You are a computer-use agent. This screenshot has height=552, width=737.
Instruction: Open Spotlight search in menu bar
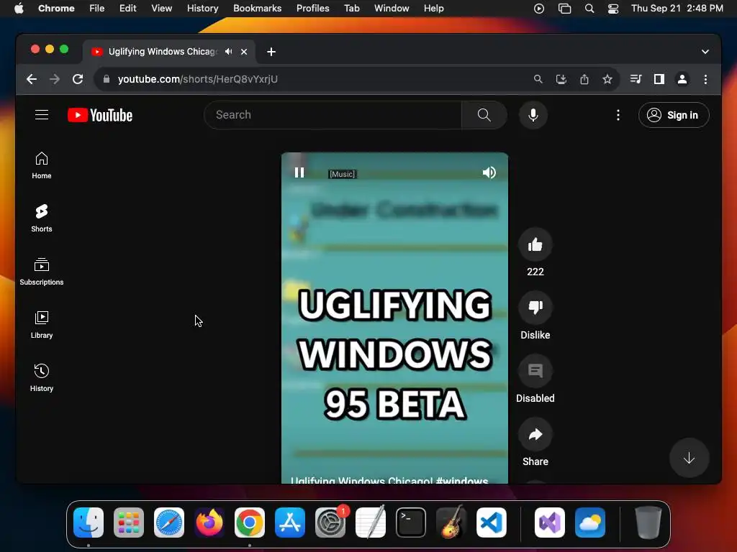pyautogui.click(x=589, y=9)
